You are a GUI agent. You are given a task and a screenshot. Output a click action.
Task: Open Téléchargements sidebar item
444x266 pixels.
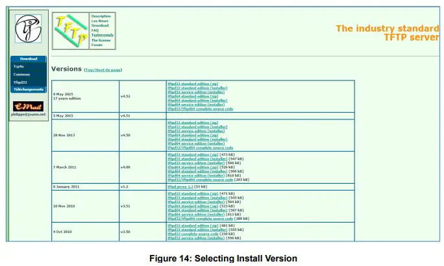pos(28,90)
